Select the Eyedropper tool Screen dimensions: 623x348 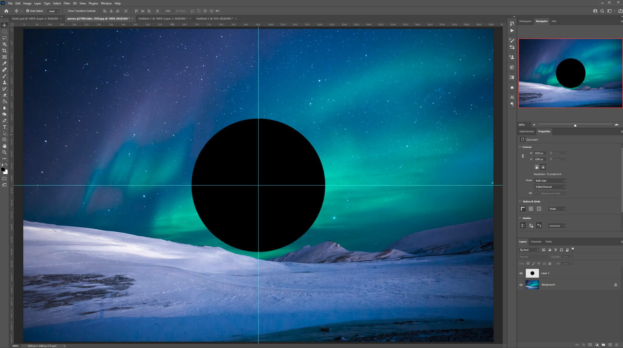(x=5, y=63)
